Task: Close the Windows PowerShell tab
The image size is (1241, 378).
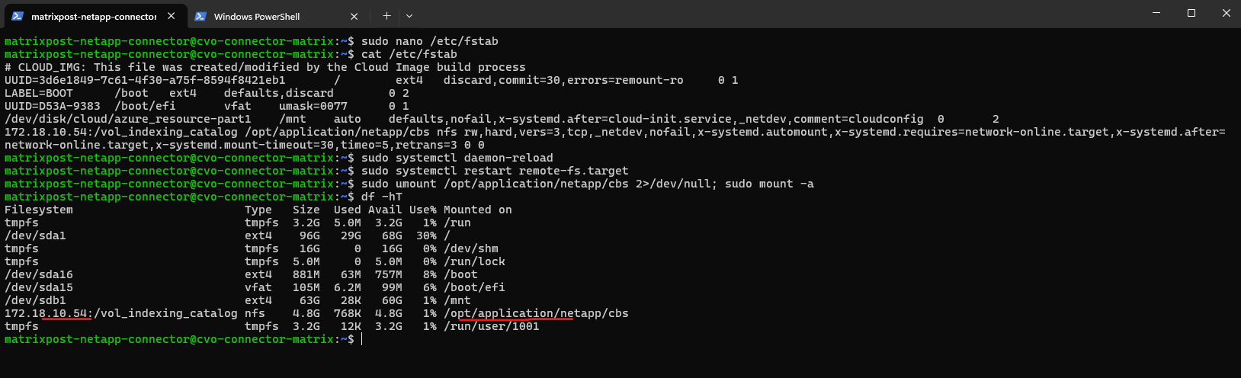Action: [x=354, y=16]
